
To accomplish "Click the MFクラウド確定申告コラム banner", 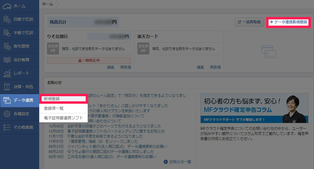I will [x=254, y=108].
